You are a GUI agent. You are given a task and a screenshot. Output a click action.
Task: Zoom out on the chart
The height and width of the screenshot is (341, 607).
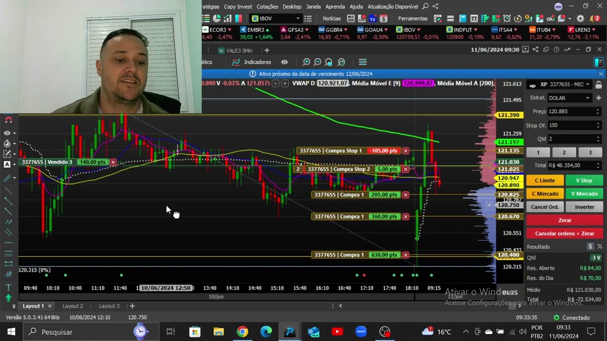318,62
